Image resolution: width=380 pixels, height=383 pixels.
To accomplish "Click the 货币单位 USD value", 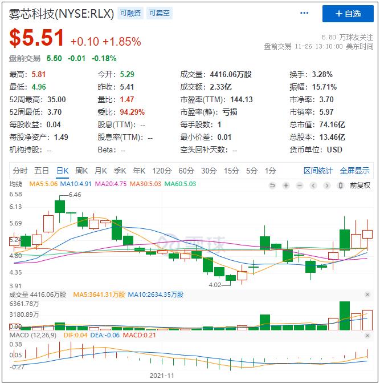I will (334, 150).
